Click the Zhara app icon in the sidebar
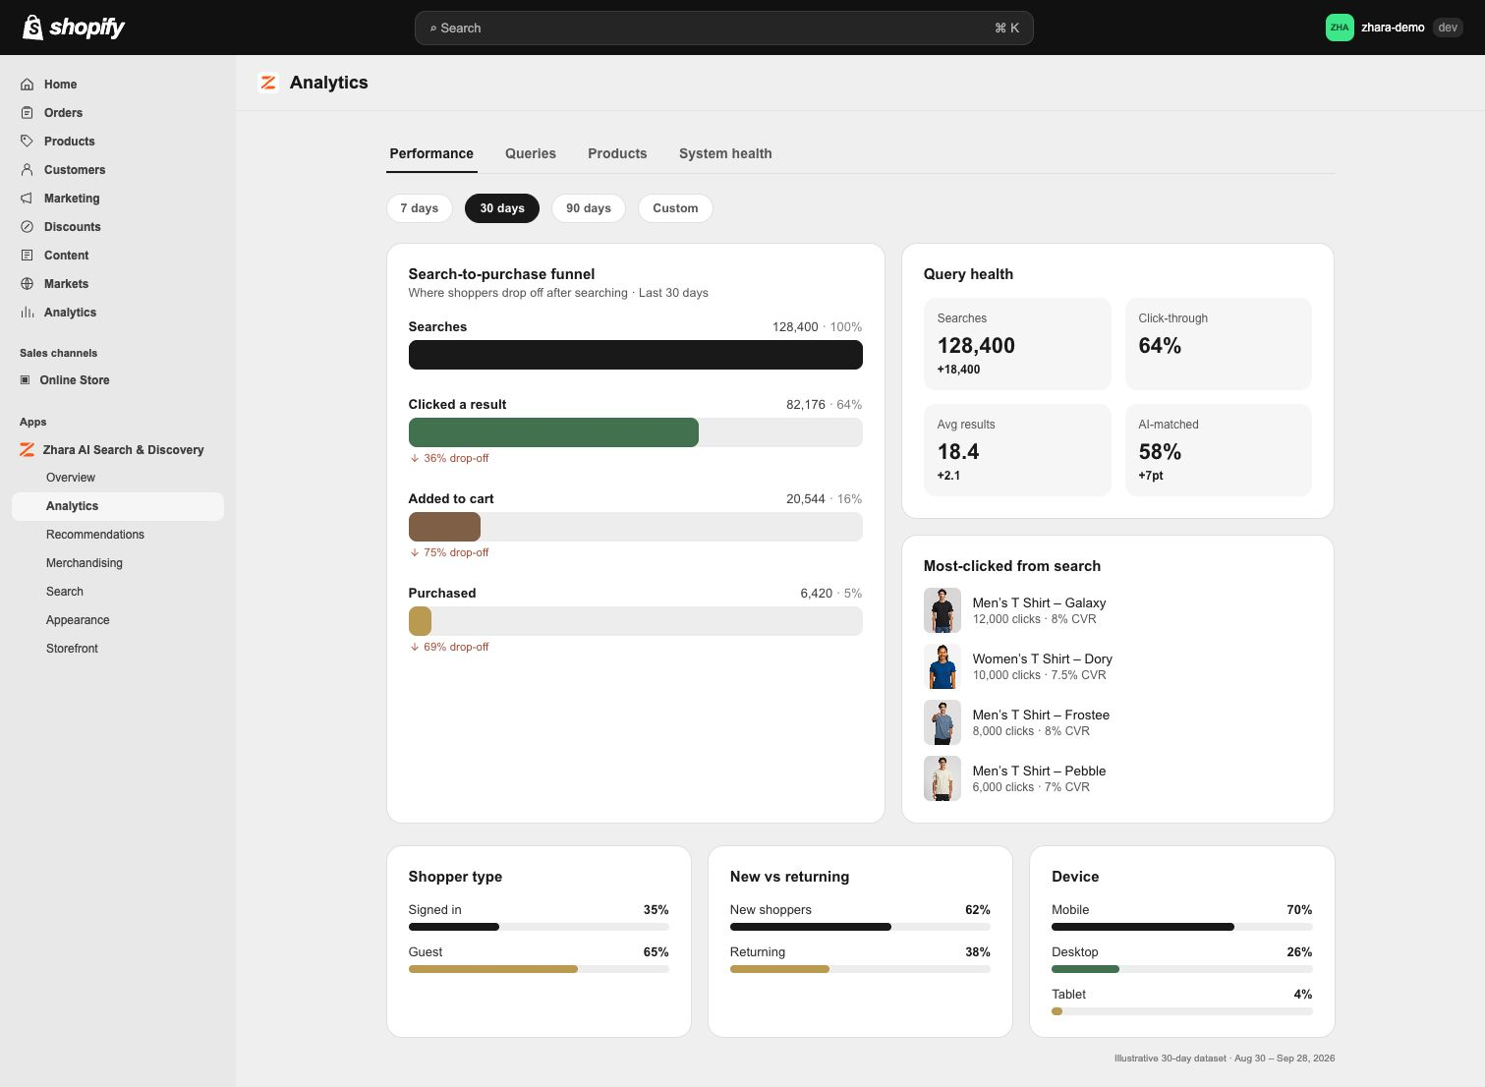1485x1087 pixels. point(28,450)
